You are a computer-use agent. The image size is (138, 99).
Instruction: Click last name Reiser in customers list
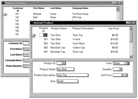[x=53, y=17]
